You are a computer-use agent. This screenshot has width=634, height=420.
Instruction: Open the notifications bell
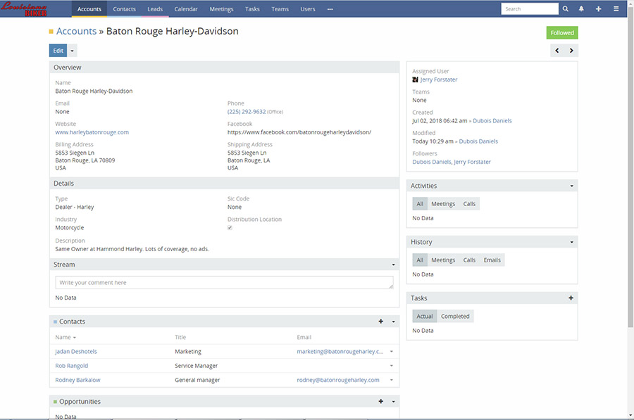click(581, 9)
